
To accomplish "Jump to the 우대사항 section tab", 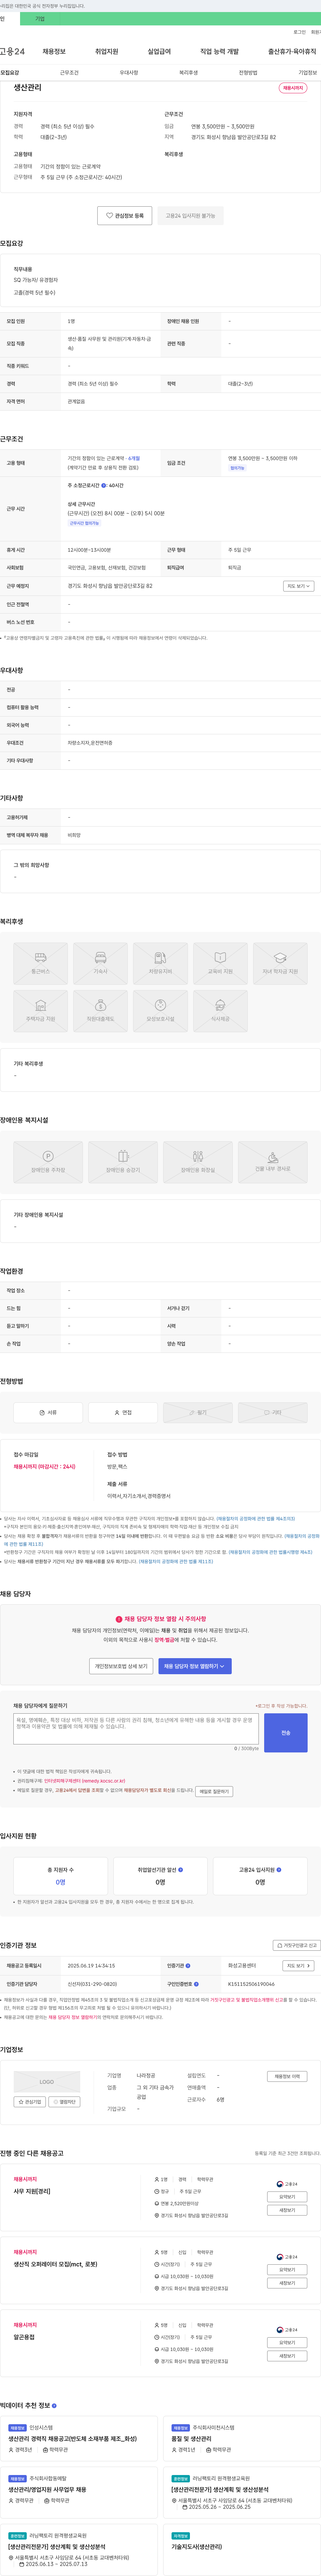I will pos(129,73).
